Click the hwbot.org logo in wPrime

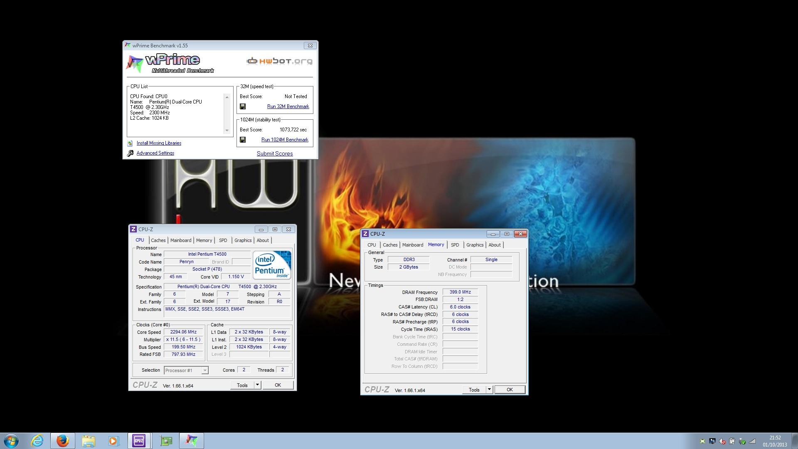[x=279, y=61]
